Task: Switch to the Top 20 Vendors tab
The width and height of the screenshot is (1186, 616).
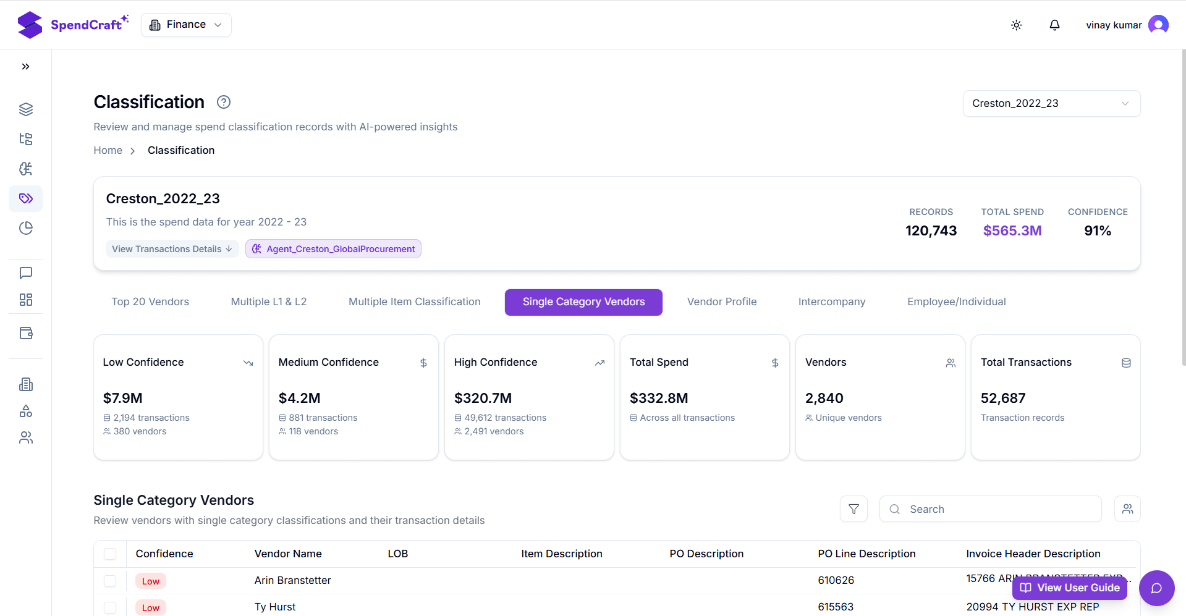Action: tap(150, 302)
